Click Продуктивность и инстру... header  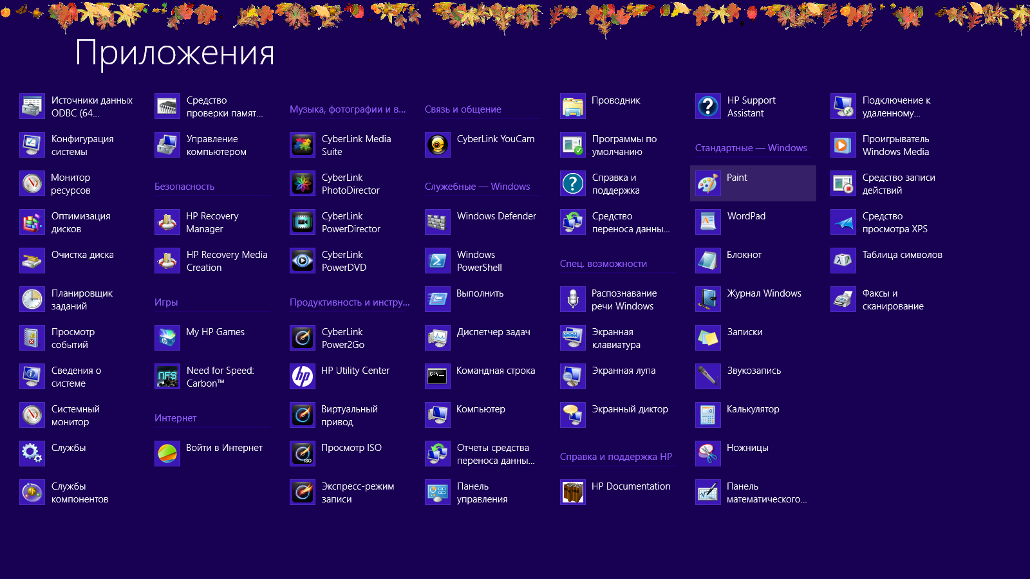click(x=350, y=302)
